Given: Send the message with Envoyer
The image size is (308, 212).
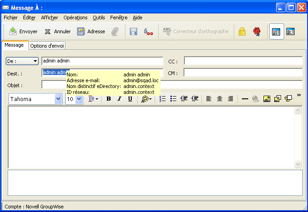Looking at the screenshot, I should pyautogui.click(x=23, y=31).
